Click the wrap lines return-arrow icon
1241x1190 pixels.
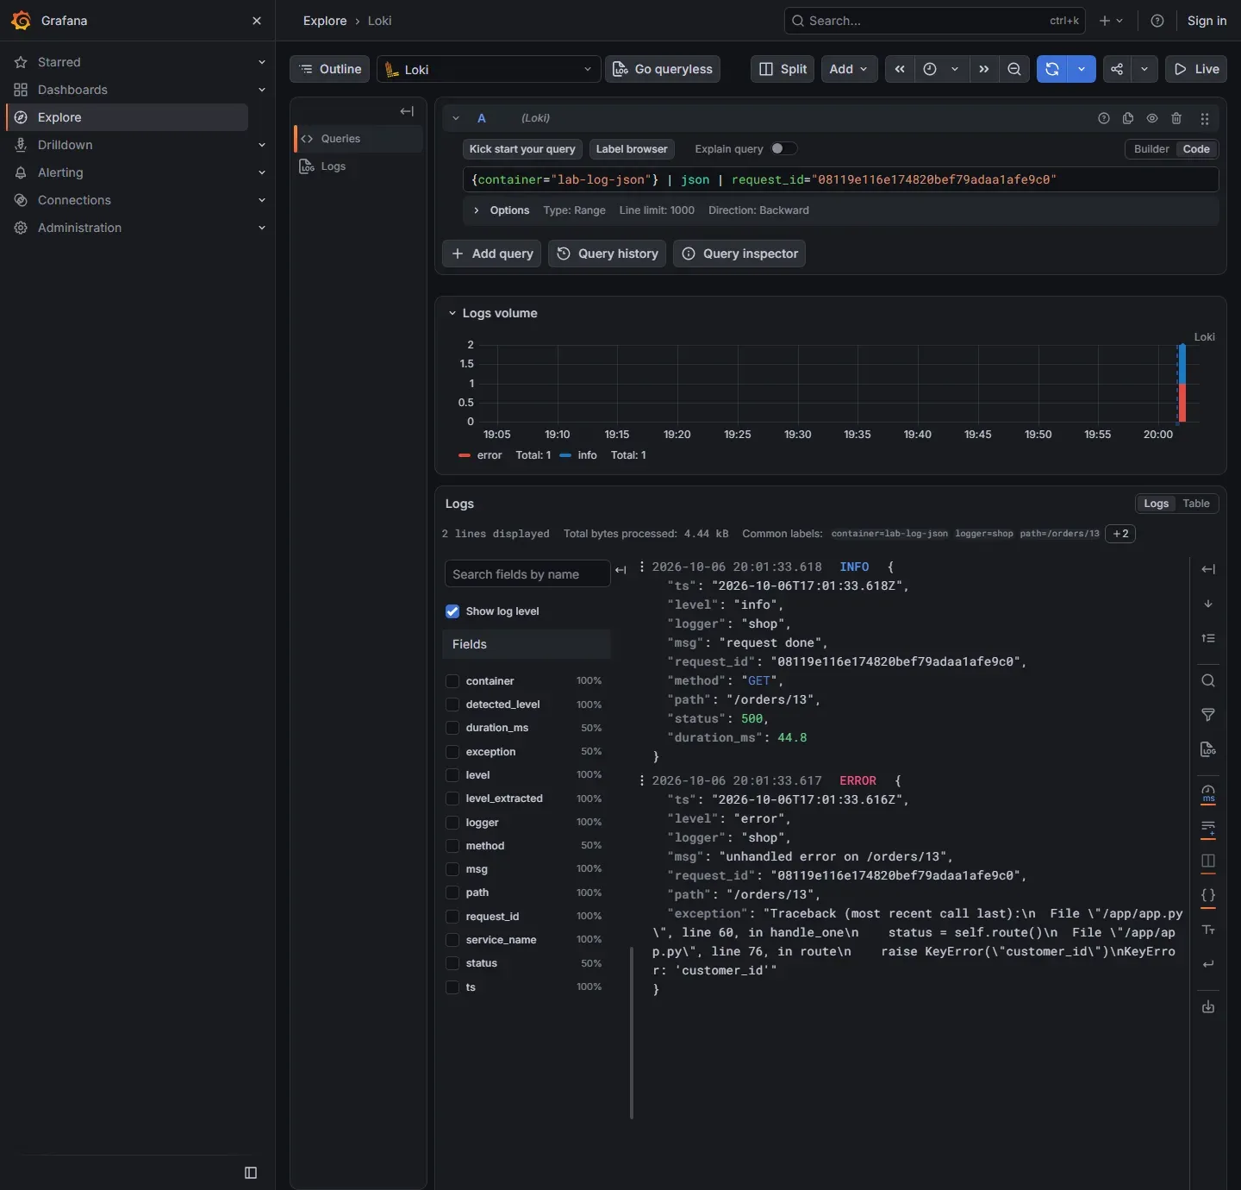click(1208, 964)
